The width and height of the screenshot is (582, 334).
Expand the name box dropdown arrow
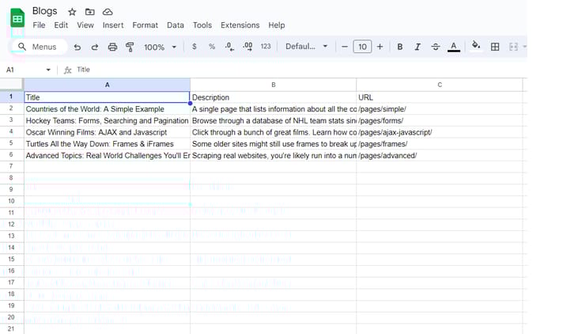point(48,70)
